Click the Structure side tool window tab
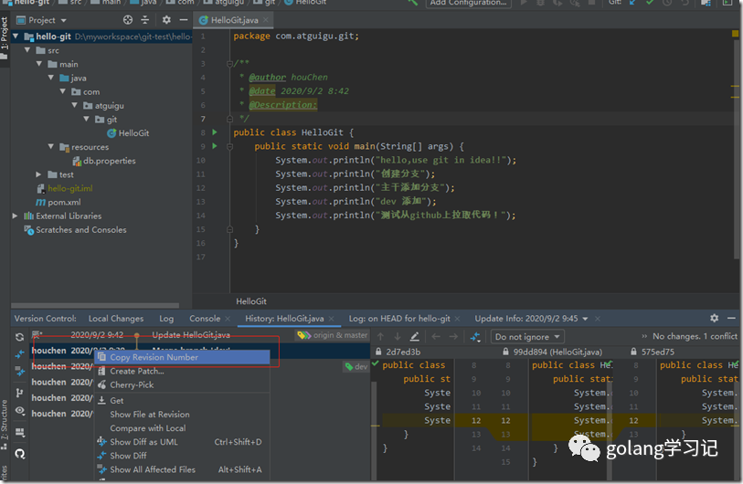Image resolution: width=743 pixels, height=484 pixels. point(5,425)
